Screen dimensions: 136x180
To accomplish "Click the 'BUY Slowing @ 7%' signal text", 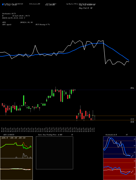I will click(x=43, y=25).
